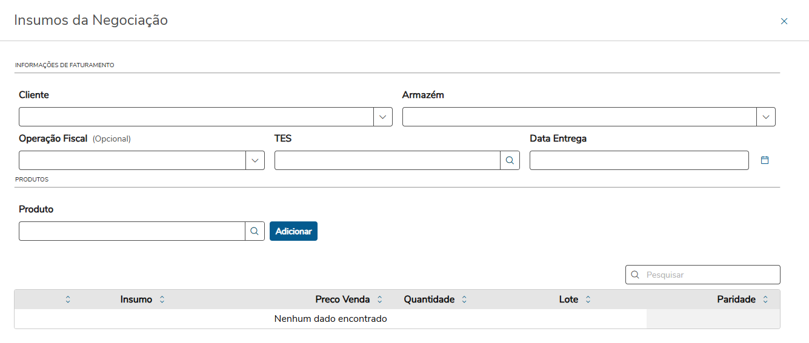Expand the Operação Fiscal dropdown
809x343 pixels.
pos(255,160)
